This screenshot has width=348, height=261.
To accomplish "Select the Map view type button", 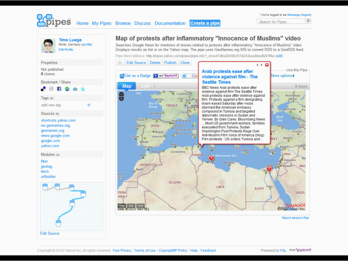I will tap(122, 206).
